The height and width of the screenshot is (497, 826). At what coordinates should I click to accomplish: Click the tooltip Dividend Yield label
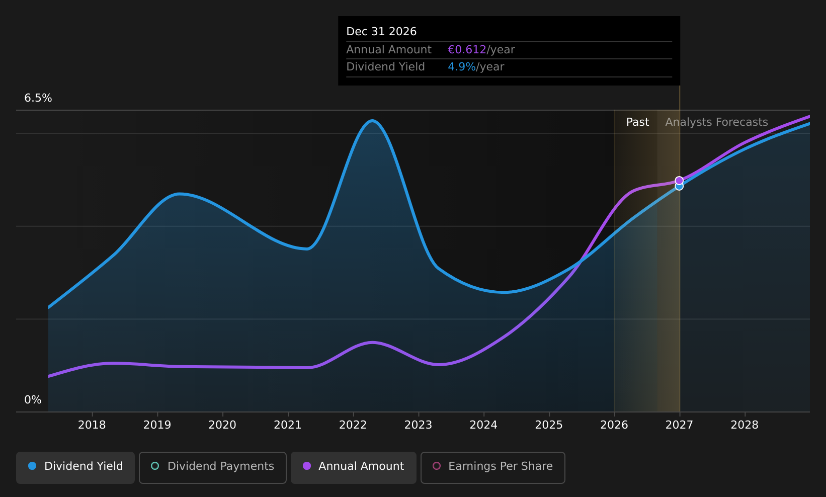385,67
